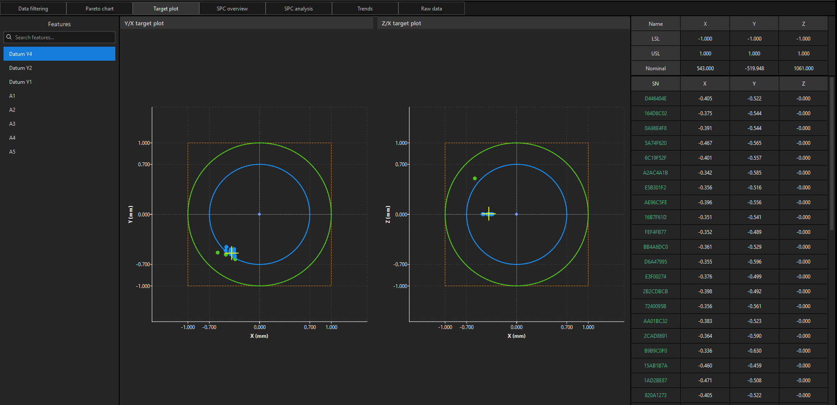Click the LSL row label

tap(656, 39)
